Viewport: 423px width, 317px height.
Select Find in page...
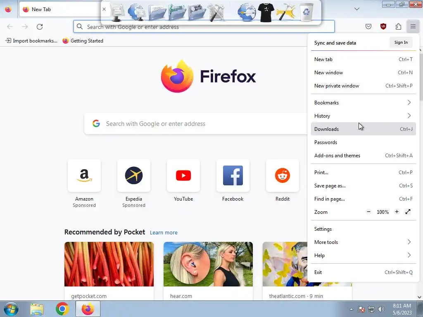click(x=364, y=199)
